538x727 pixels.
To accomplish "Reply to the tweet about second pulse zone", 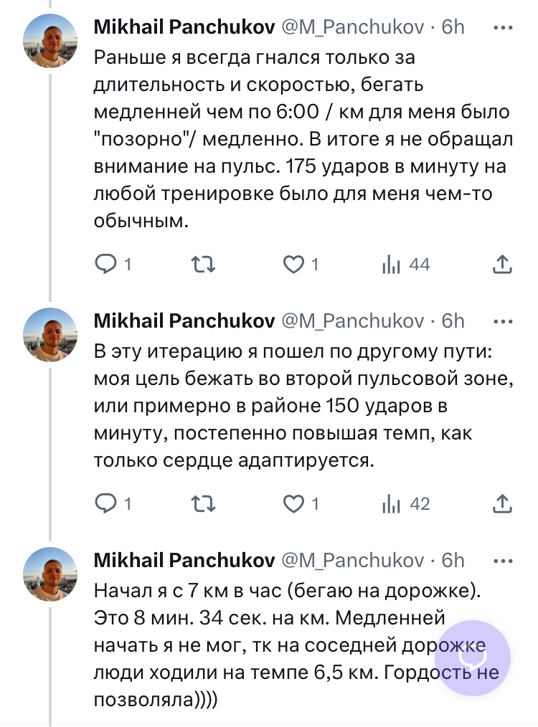I will 106,504.
